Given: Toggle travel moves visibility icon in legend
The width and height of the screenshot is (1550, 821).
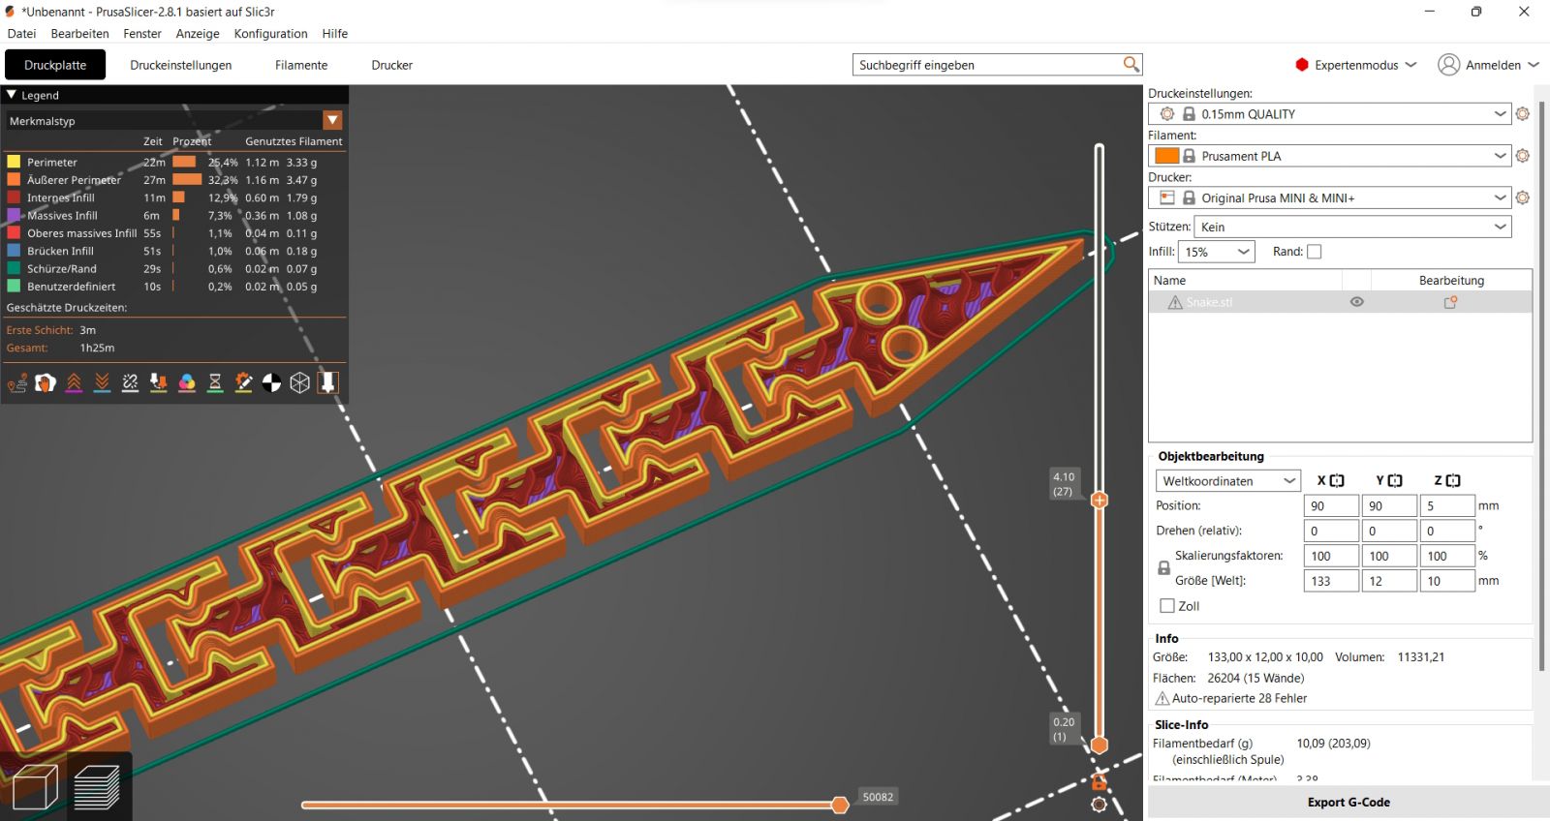Looking at the screenshot, I should (x=16, y=383).
